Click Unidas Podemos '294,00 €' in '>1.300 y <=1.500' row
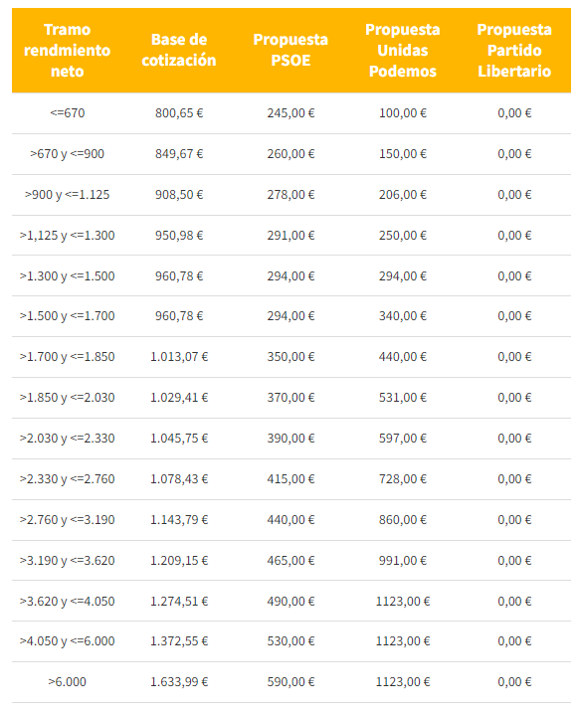Image resolution: width=579 pixels, height=713 pixels. [403, 276]
